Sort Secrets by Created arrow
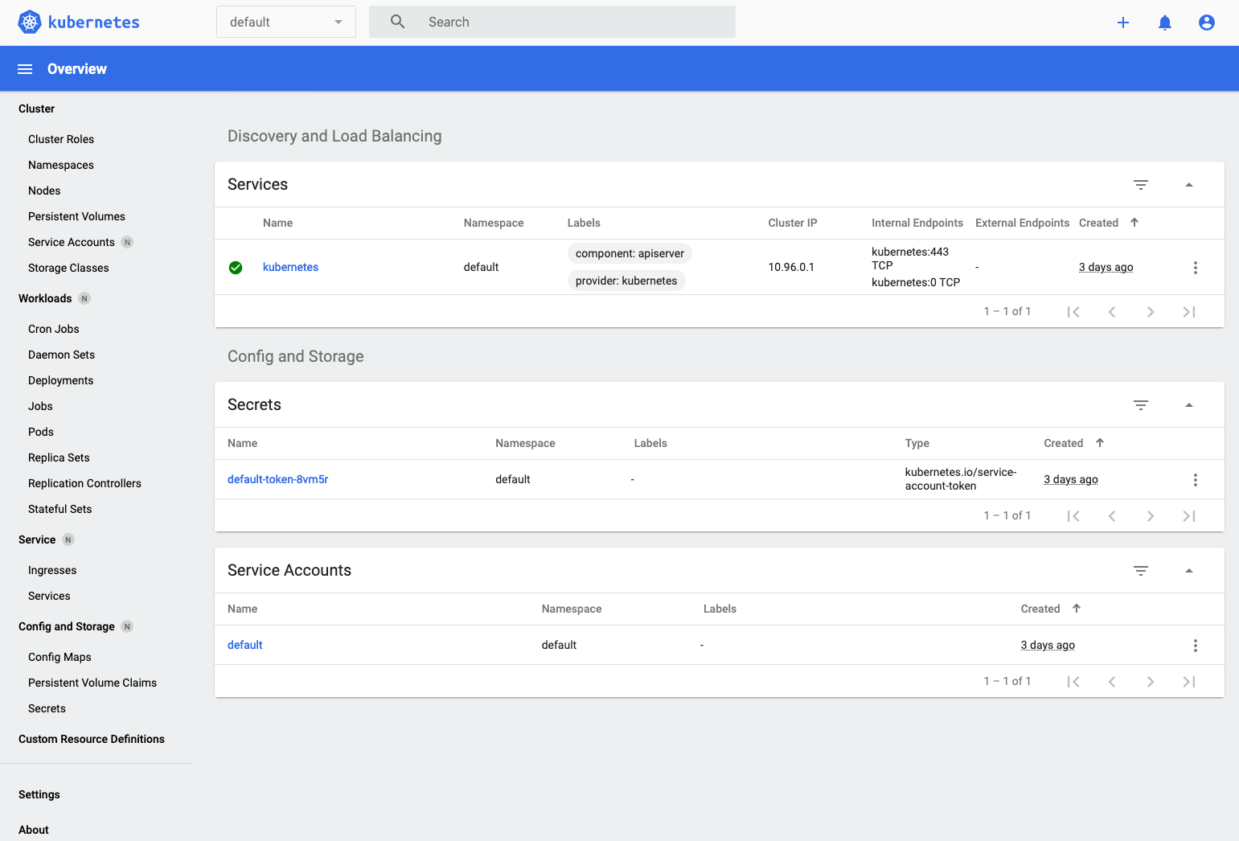 (1100, 443)
